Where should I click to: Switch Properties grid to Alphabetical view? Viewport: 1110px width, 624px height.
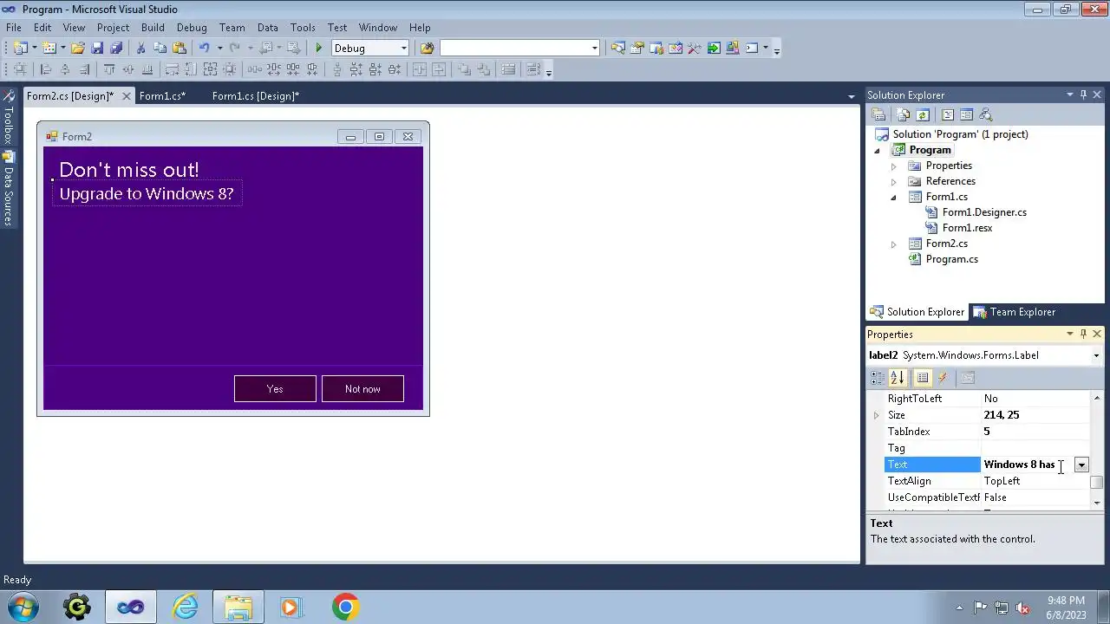[x=898, y=378]
